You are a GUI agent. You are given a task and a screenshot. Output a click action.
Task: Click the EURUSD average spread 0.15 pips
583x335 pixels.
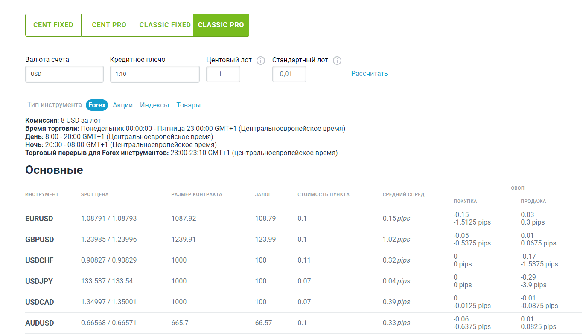(396, 219)
